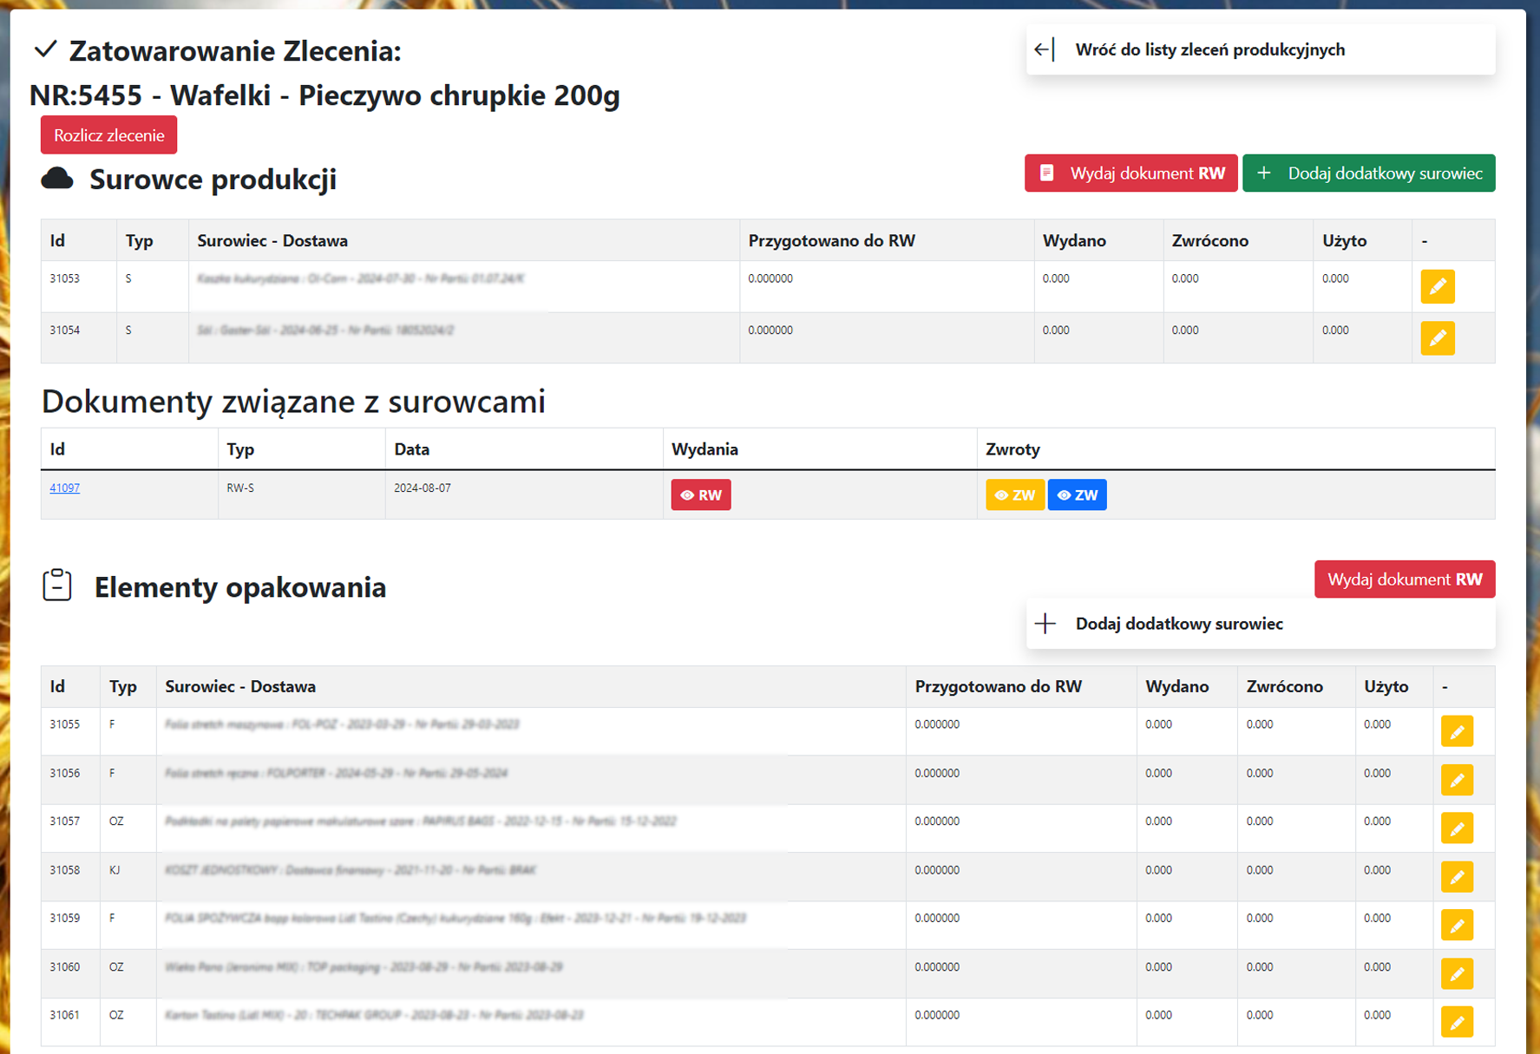This screenshot has width=1540, height=1054.
Task: Click edit pencil for row 31056
Action: click(1457, 780)
